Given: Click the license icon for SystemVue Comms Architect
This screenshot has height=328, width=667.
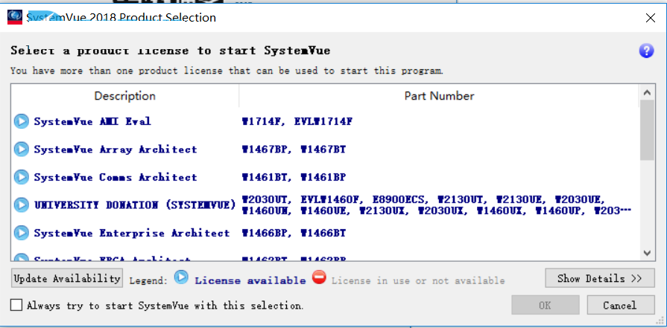Looking at the screenshot, I should point(22,177).
